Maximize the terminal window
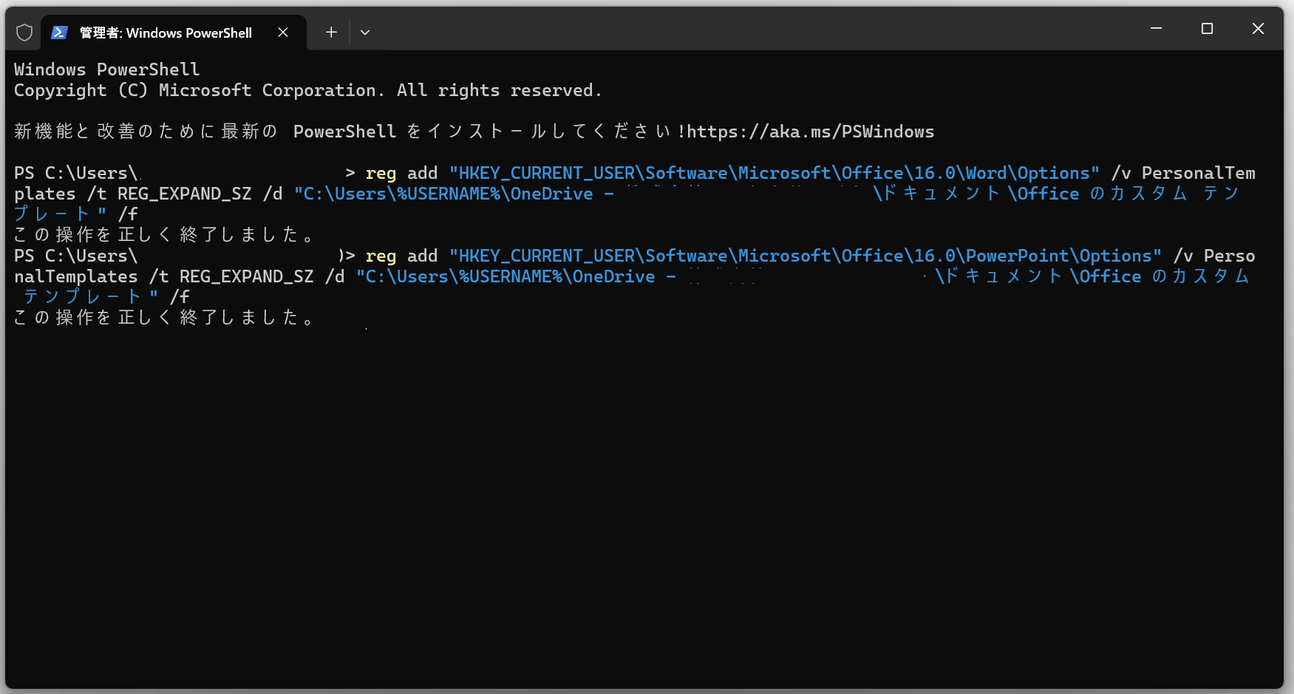Viewport: 1294px width, 694px height. click(x=1208, y=28)
